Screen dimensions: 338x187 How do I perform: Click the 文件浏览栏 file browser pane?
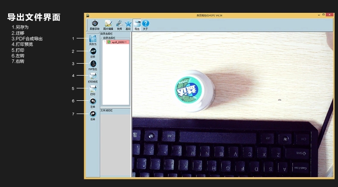pyautogui.click(x=116, y=146)
